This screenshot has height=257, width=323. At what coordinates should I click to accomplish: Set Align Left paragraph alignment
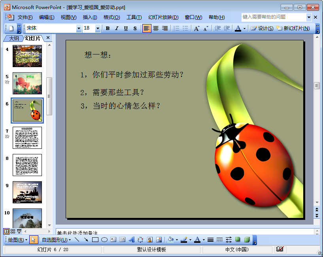[146, 28]
